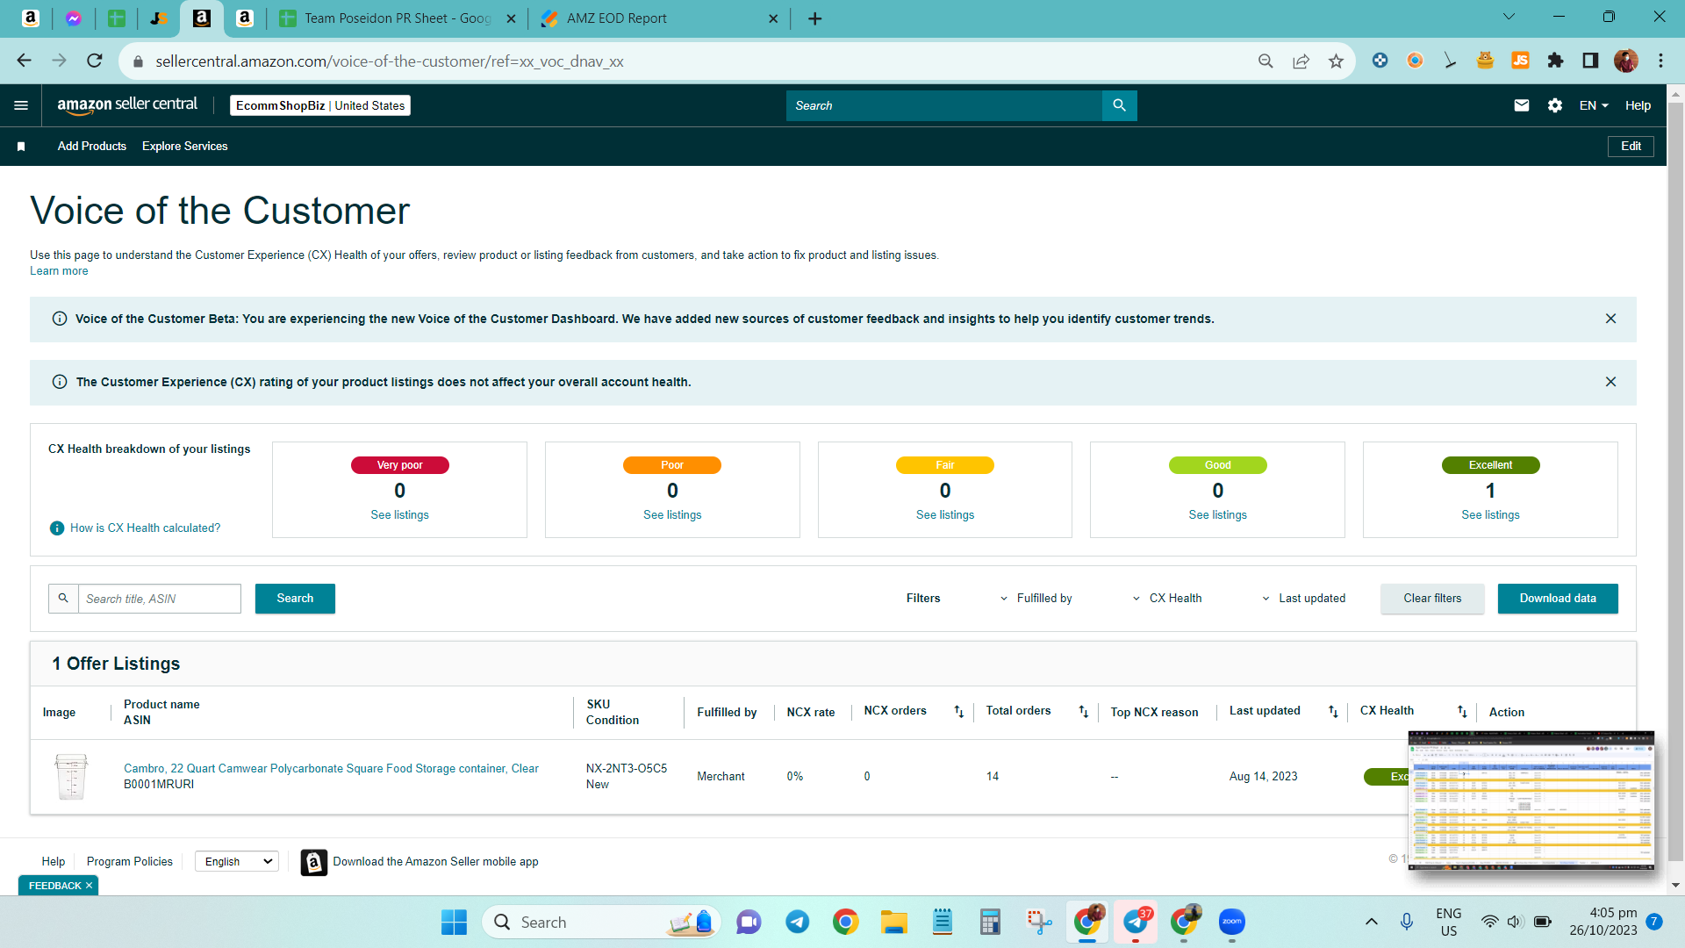See listings under Very poor
Screen dimensions: 1685x948
coord(399,515)
